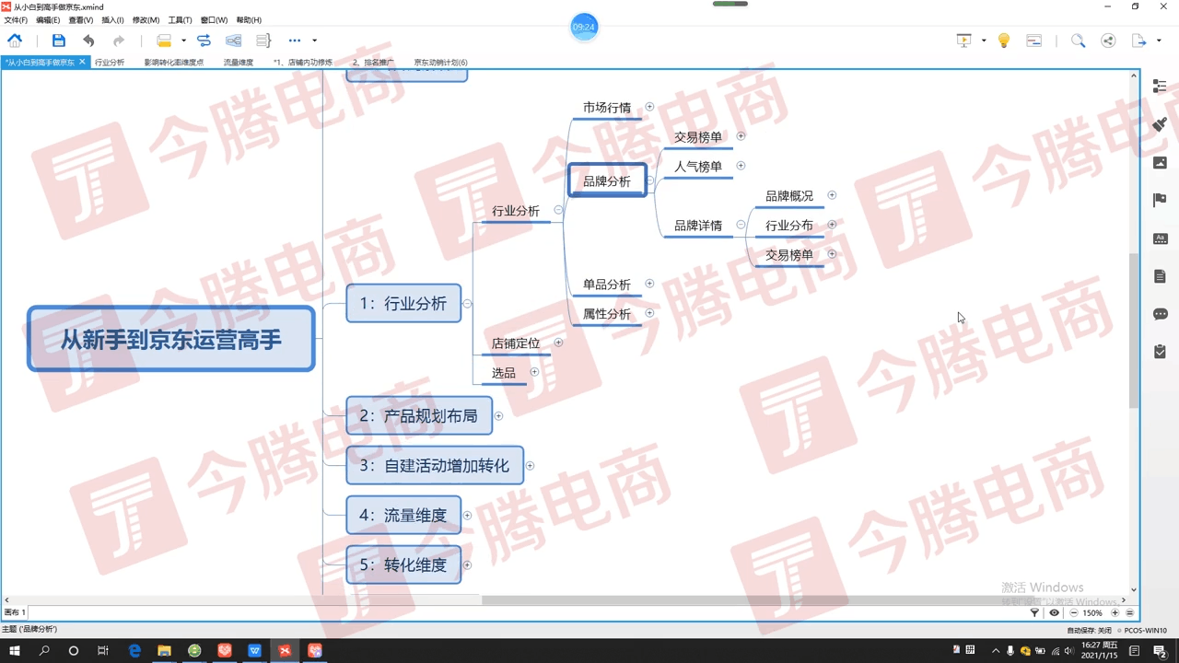Expand the 3：自建活动增加转化 branch
Image resolution: width=1179 pixels, height=663 pixels.
coord(530,466)
